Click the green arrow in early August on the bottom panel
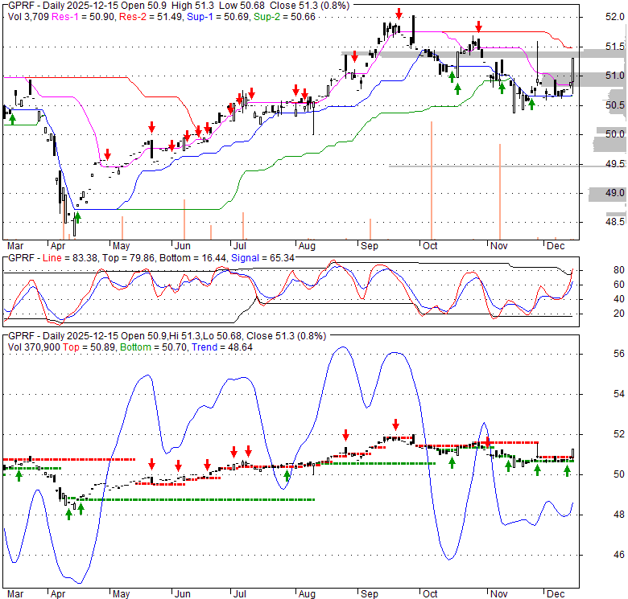628x599 pixels. (x=287, y=474)
